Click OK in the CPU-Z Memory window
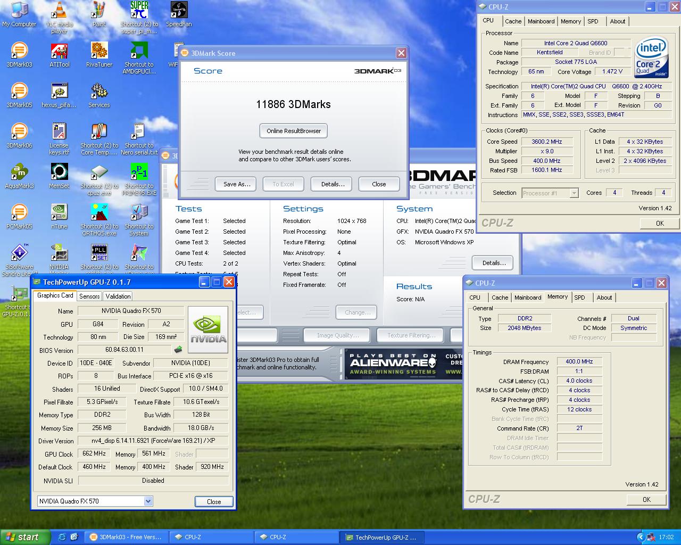 click(x=646, y=499)
